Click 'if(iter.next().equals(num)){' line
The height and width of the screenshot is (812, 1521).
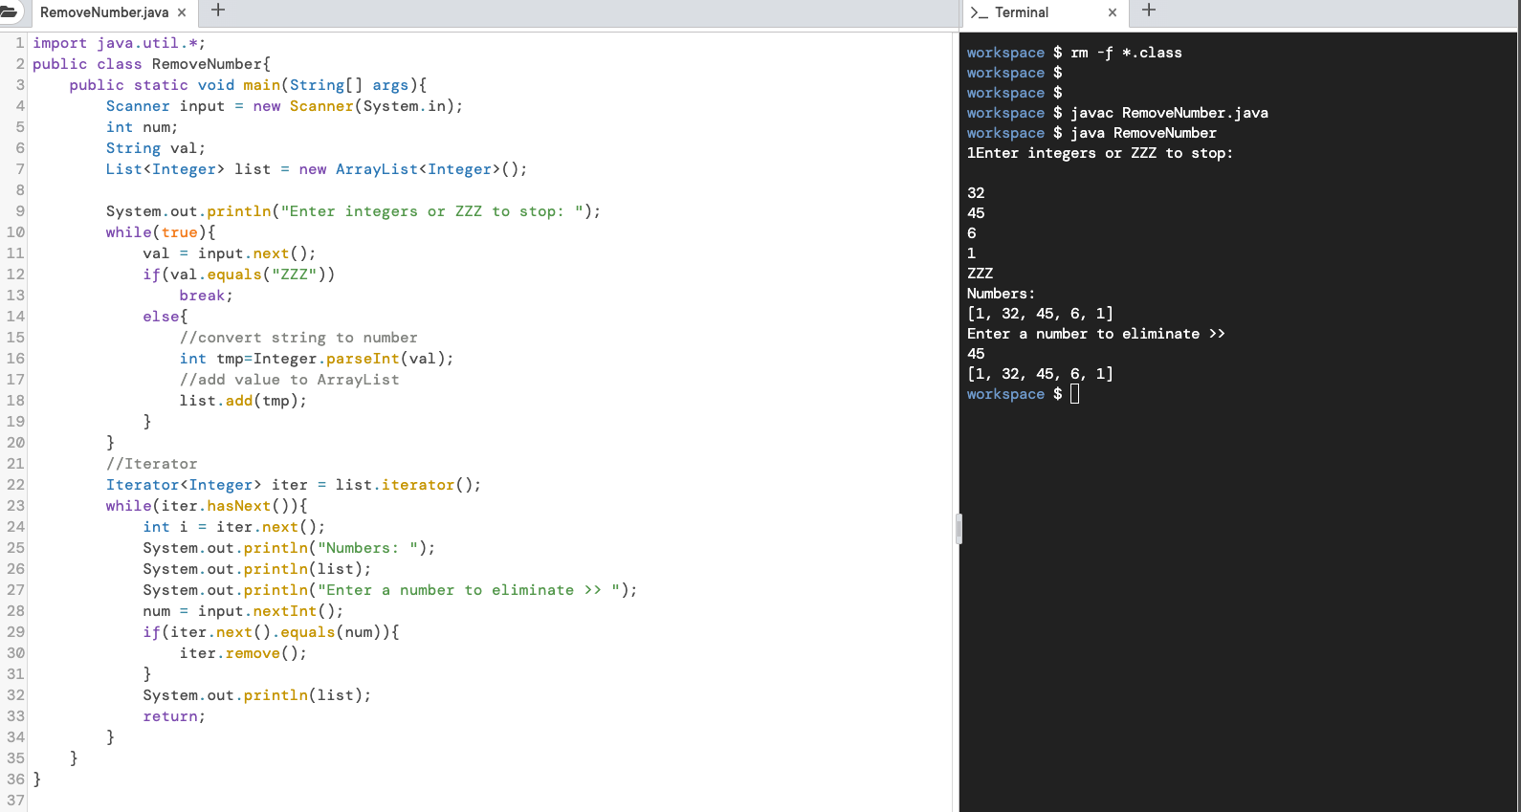(271, 632)
